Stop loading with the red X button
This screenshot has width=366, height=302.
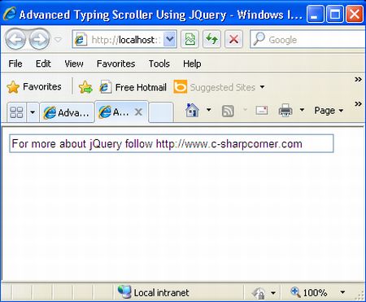[x=233, y=40]
